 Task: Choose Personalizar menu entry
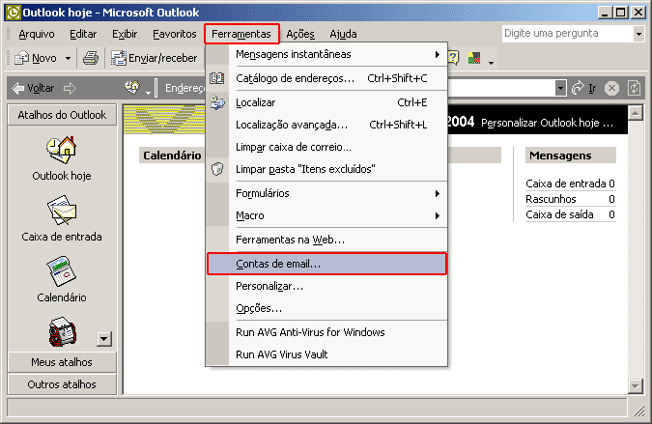pyautogui.click(x=326, y=286)
